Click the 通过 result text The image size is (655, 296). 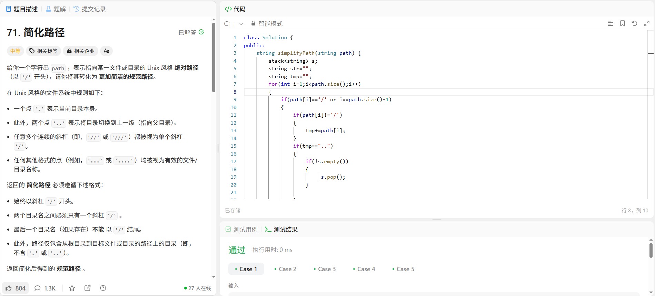coord(237,250)
